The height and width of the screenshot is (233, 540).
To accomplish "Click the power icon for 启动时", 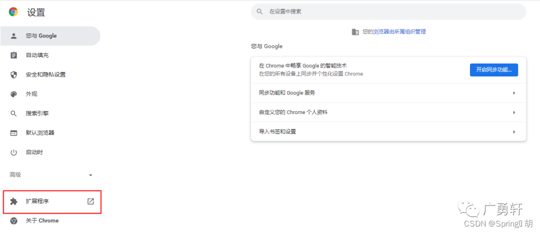I will [x=14, y=152].
